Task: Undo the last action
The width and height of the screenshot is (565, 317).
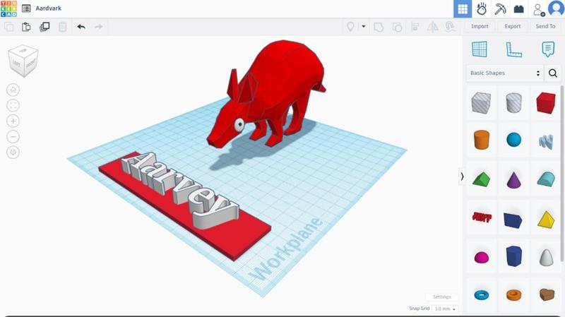Action: tap(81, 27)
